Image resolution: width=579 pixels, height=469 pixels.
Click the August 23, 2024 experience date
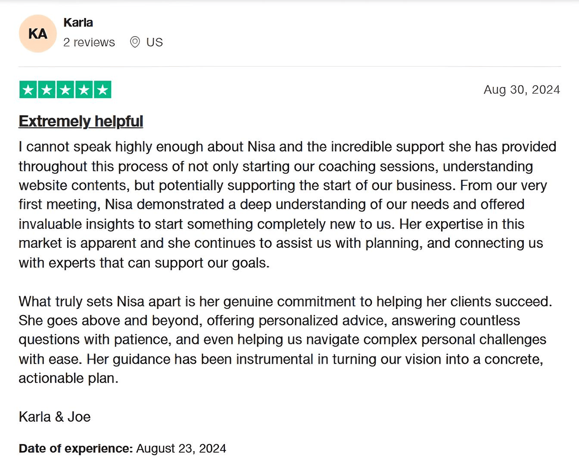[x=181, y=448]
